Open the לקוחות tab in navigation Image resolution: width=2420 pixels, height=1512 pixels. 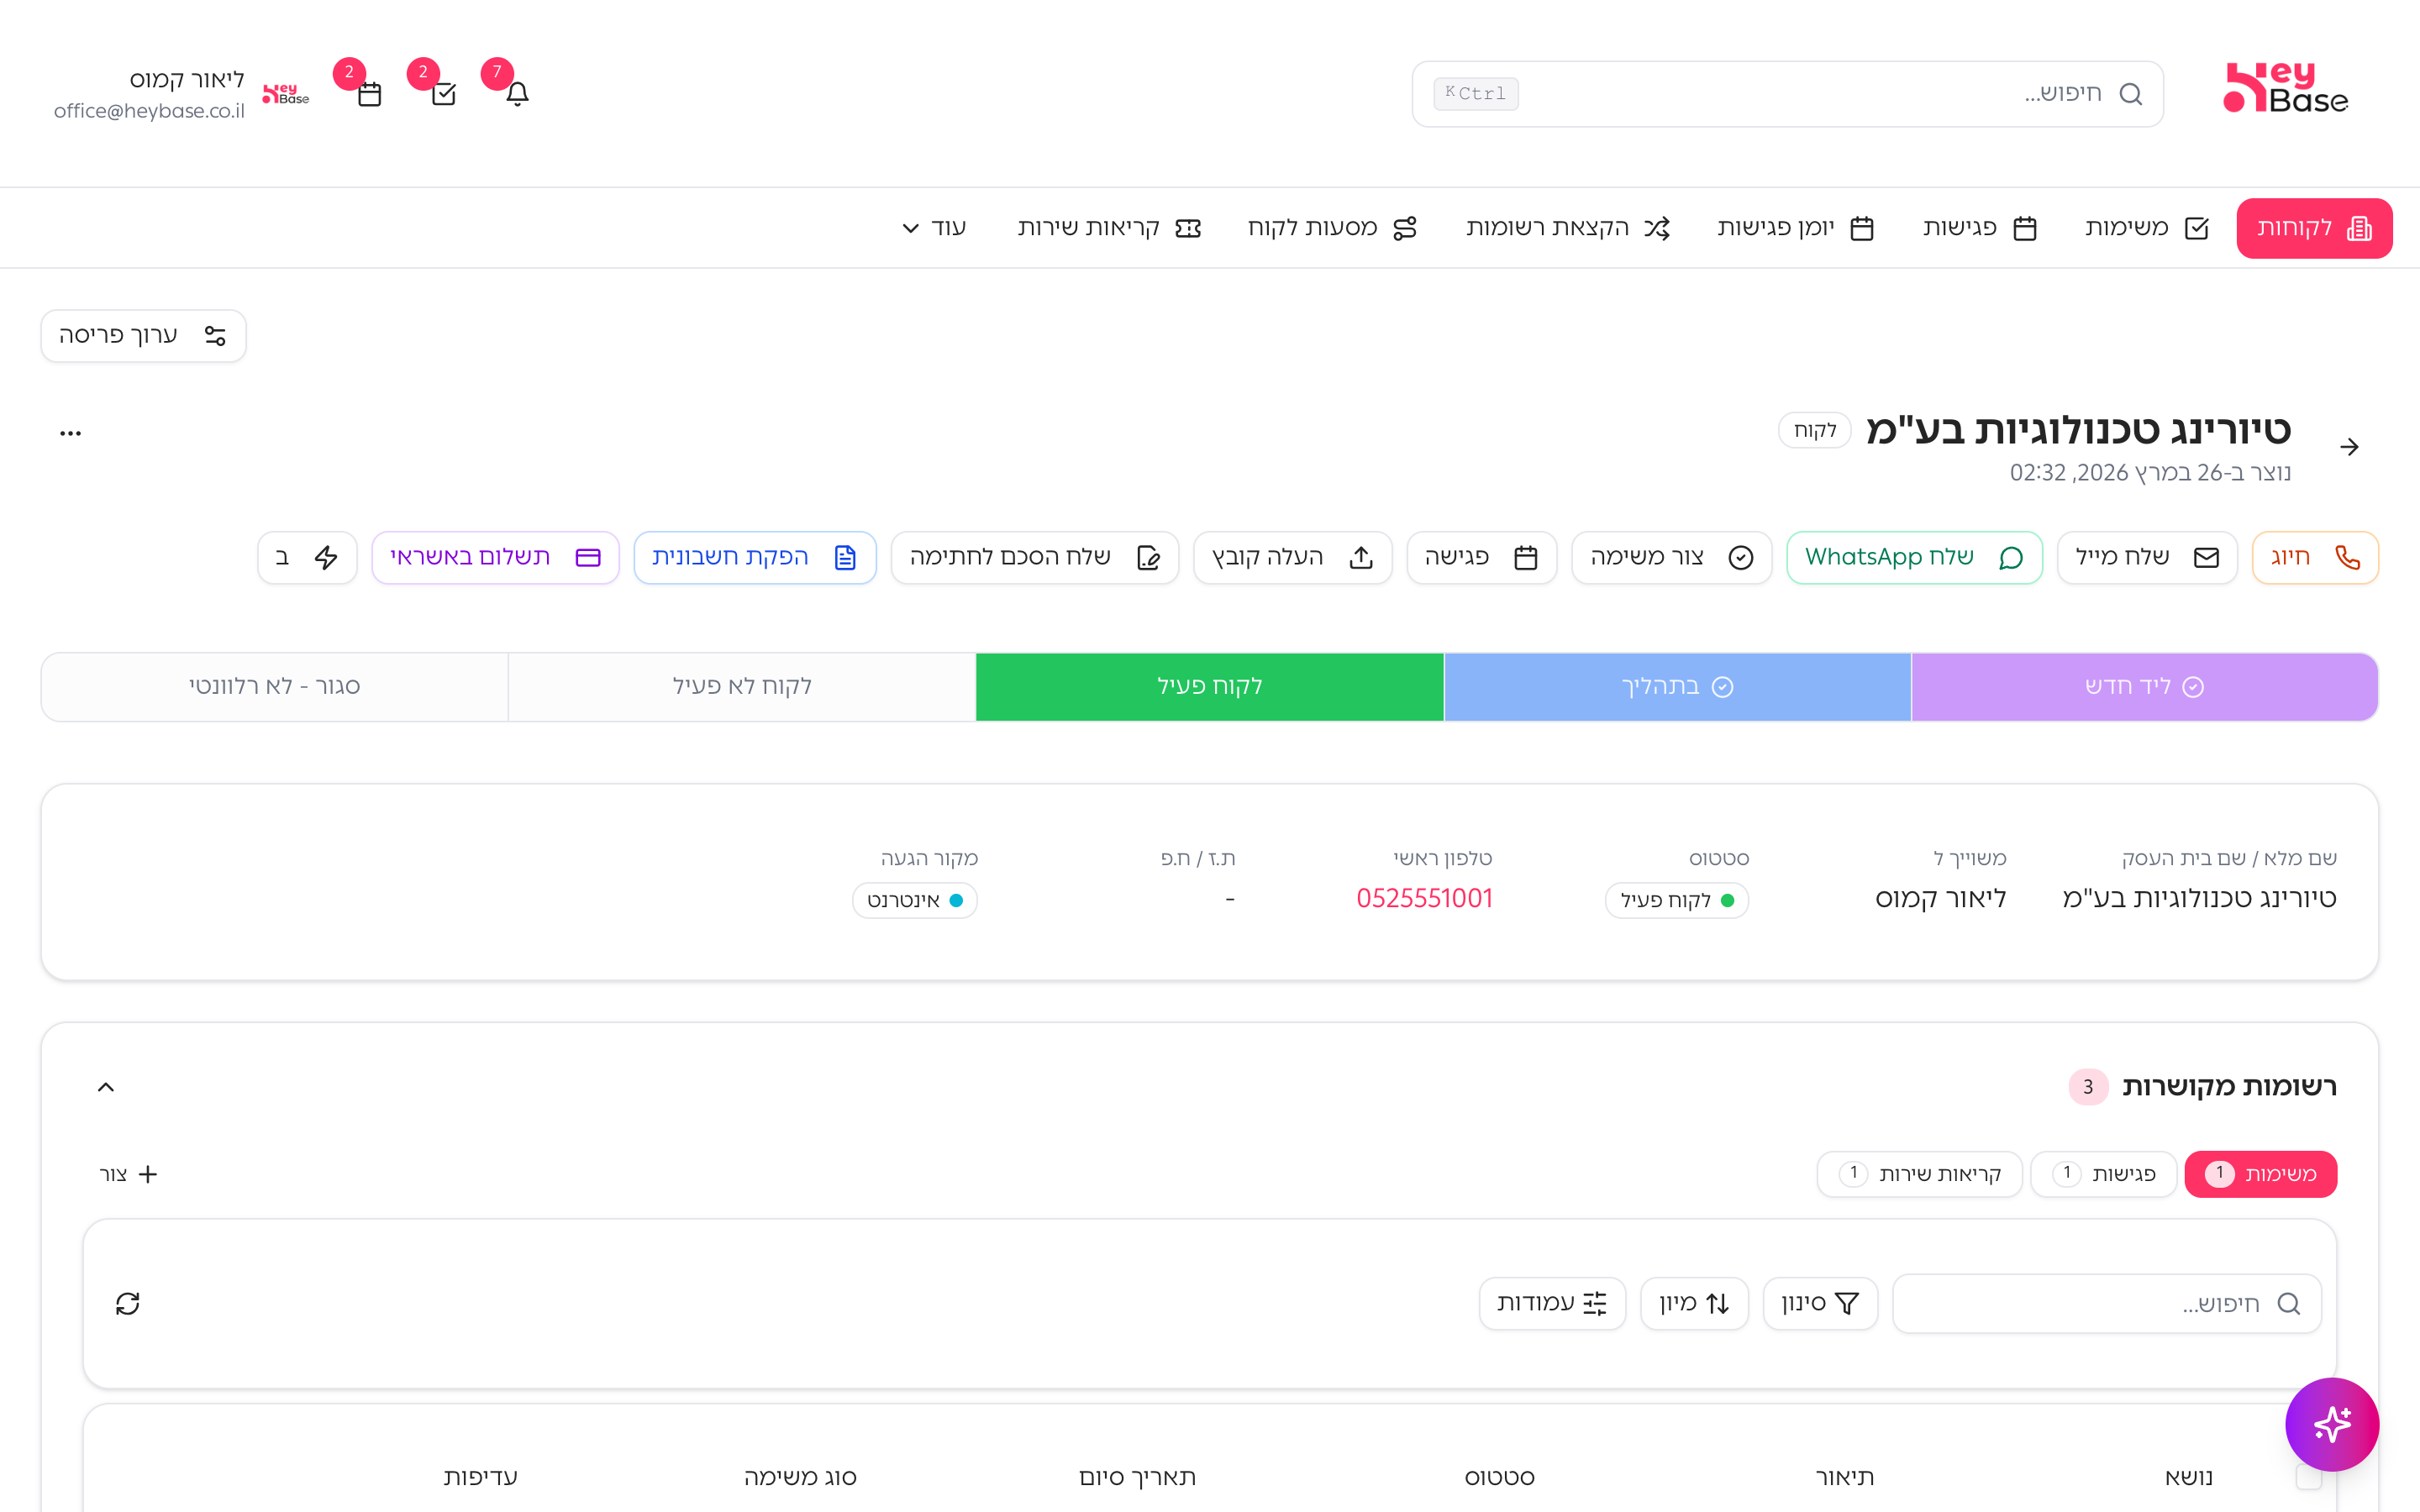coord(2314,228)
